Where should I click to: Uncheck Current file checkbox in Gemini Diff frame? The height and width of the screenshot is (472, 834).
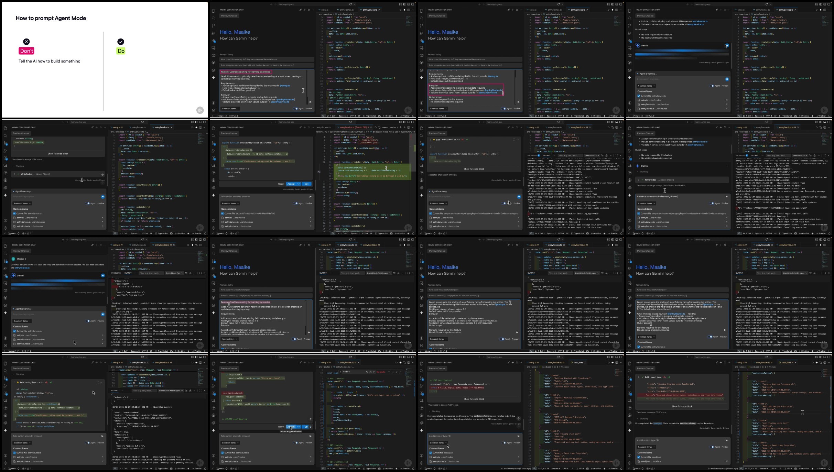[223, 213]
